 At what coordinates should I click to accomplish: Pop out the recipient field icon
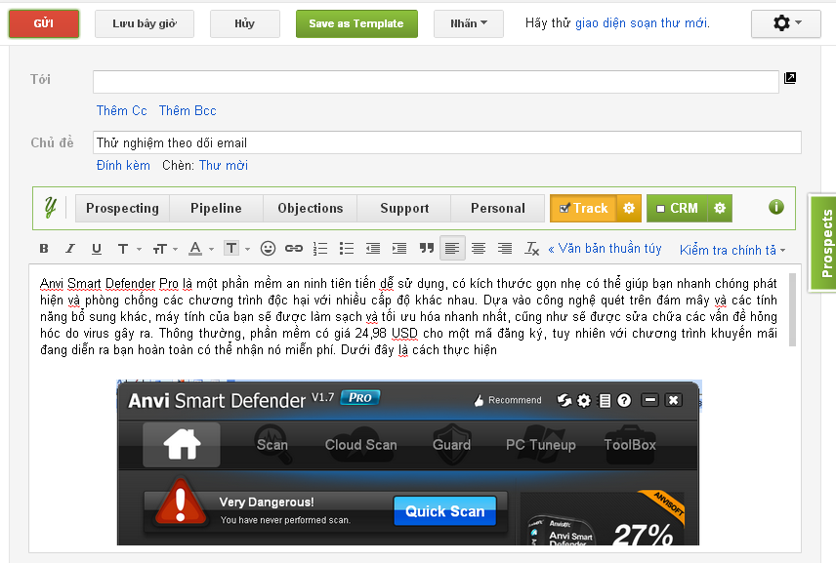(790, 78)
